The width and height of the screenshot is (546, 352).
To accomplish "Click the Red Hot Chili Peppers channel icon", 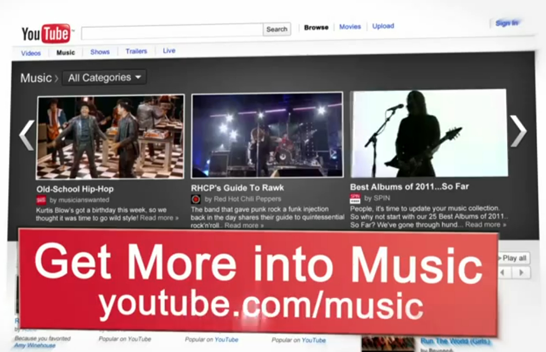I will click(196, 199).
